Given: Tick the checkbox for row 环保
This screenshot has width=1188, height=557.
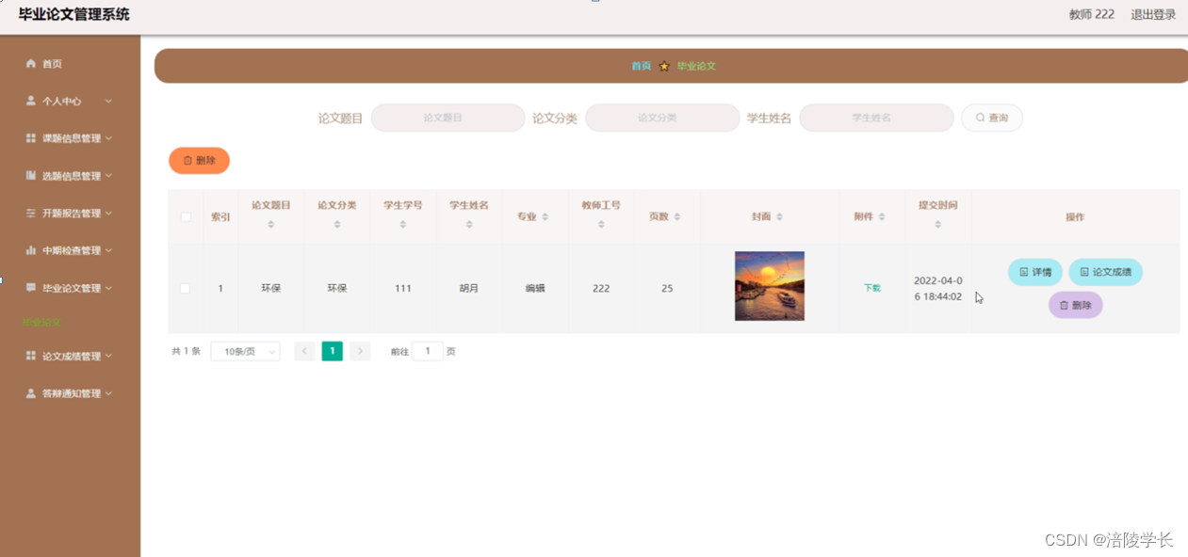Looking at the screenshot, I should [x=185, y=289].
